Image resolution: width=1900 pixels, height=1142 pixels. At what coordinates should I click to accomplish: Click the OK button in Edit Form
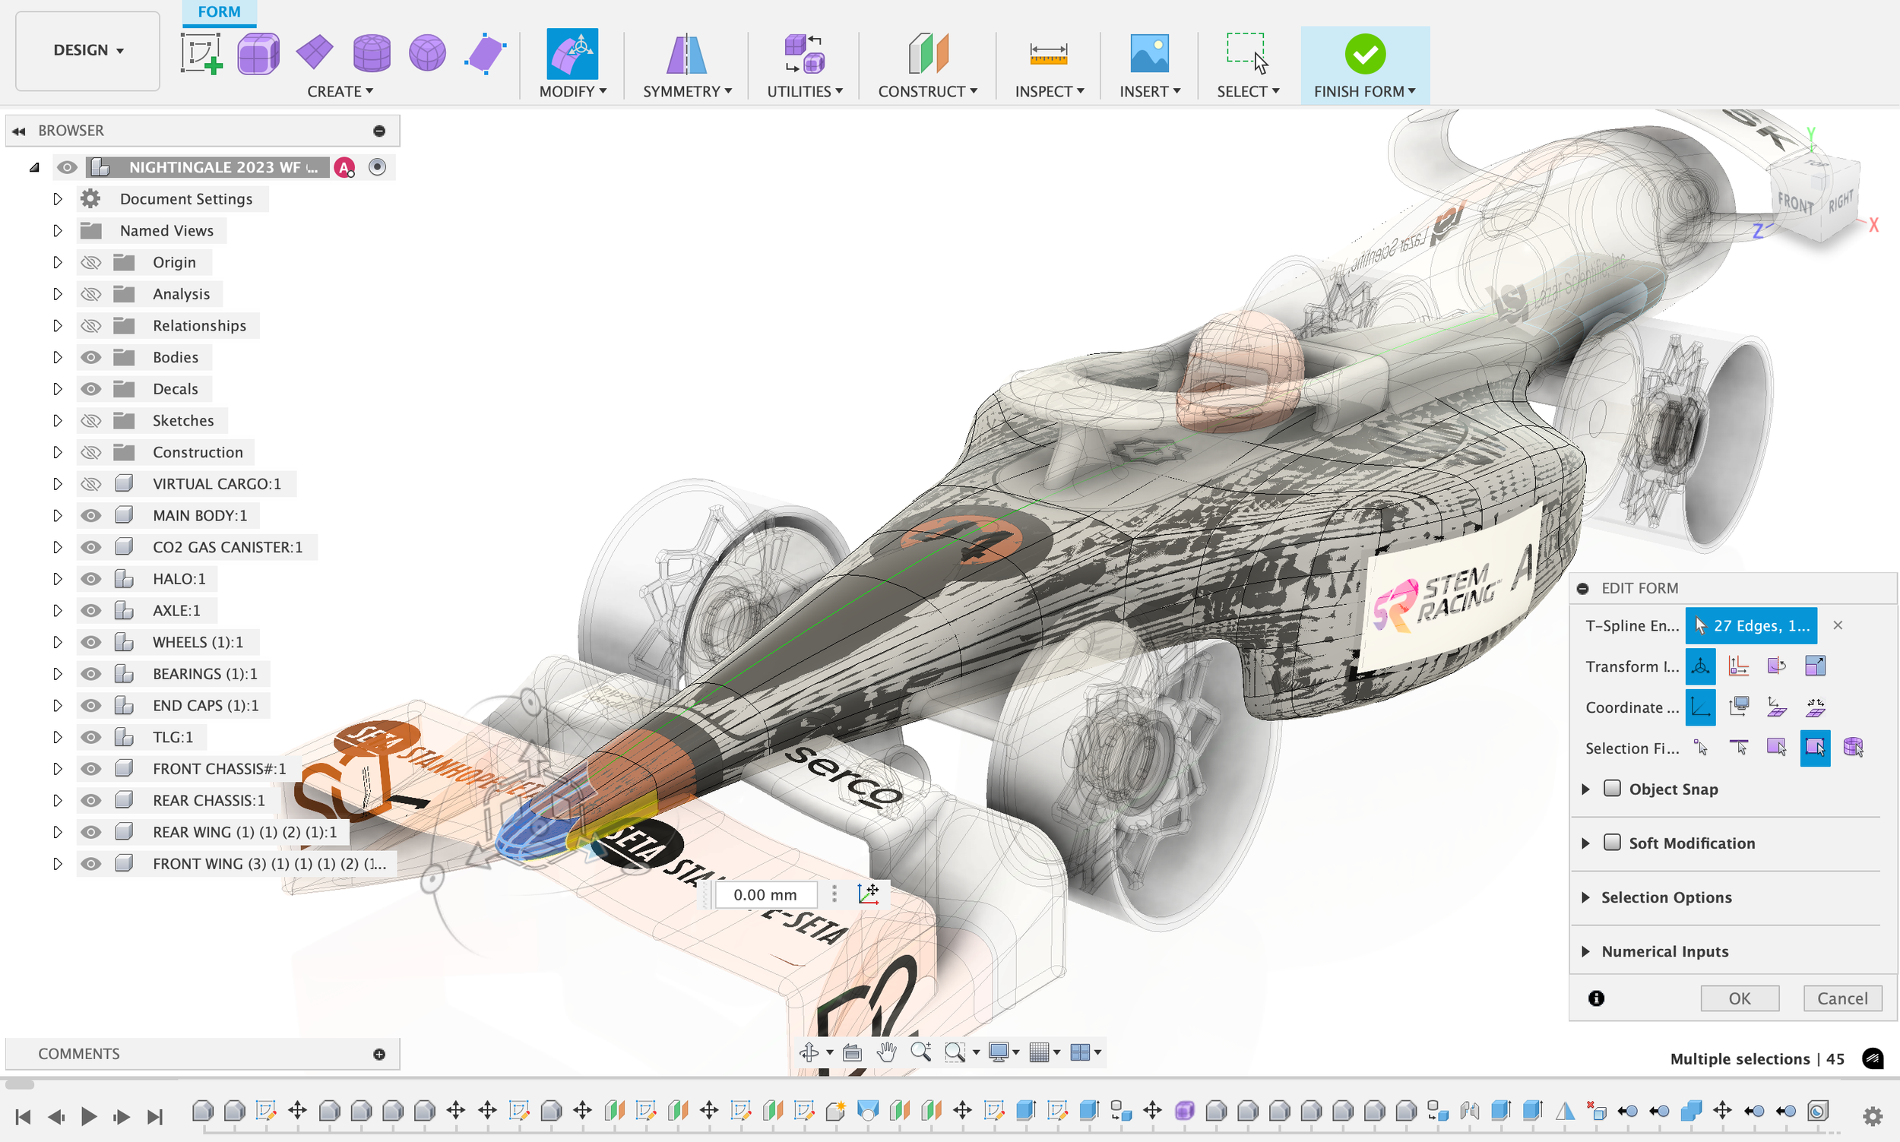[x=1739, y=998]
